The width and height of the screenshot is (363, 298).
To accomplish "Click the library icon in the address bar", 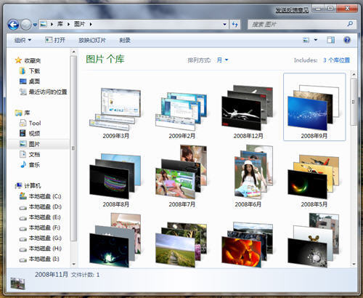I will click(x=44, y=24).
